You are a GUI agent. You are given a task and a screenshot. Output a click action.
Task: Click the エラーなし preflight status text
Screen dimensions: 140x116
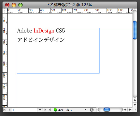coord(65,110)
